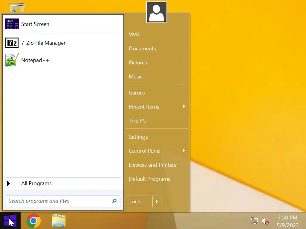This screenshot has height=229, width=306.
Task: Expand the Control Panel submenu arrow
Action: coord(184,151)
